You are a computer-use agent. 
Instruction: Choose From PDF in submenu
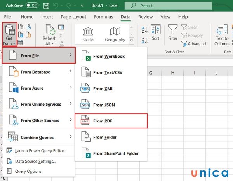(111, 121)
